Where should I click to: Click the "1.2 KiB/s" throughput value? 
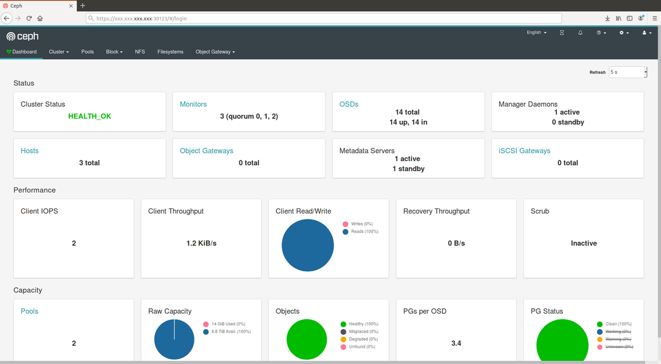tap(202, 243)
